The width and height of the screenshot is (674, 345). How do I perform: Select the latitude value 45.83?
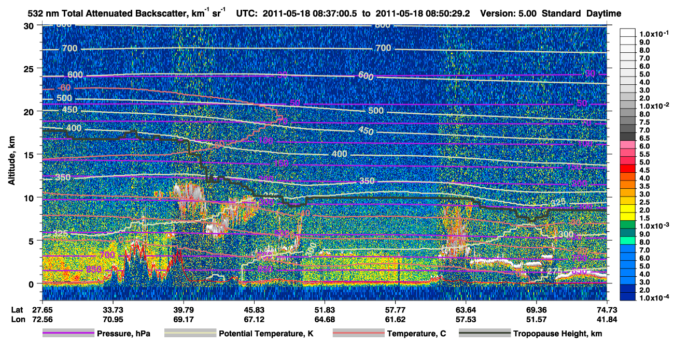pyautogui.click(x=254, y=309)
